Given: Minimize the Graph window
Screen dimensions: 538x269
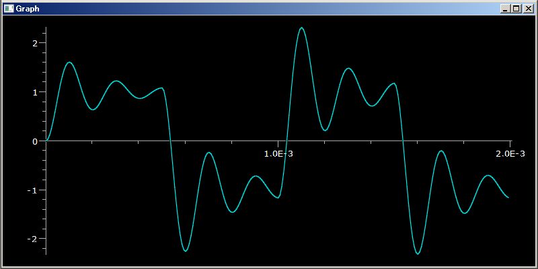Looking at the screenshot, I should (505, 9).
